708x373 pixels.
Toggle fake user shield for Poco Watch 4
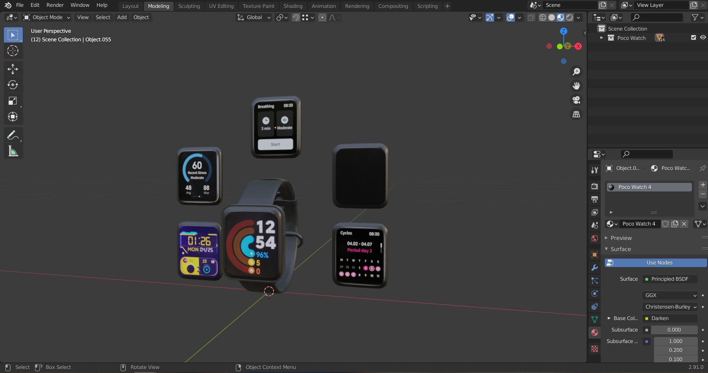click(x=665, y=224)
